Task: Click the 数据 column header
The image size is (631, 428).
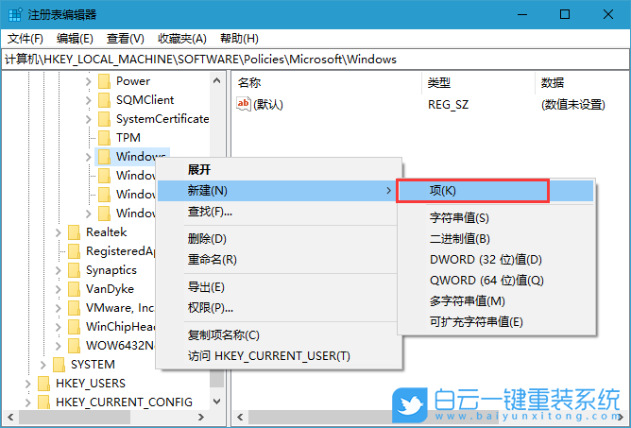Action: [x=582, y=83]
